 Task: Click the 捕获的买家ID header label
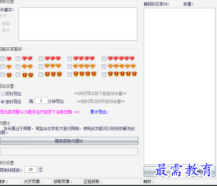[x=156, y=4]
